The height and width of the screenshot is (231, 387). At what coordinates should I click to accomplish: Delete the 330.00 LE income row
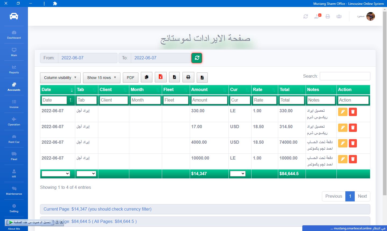tap(353, 112)
